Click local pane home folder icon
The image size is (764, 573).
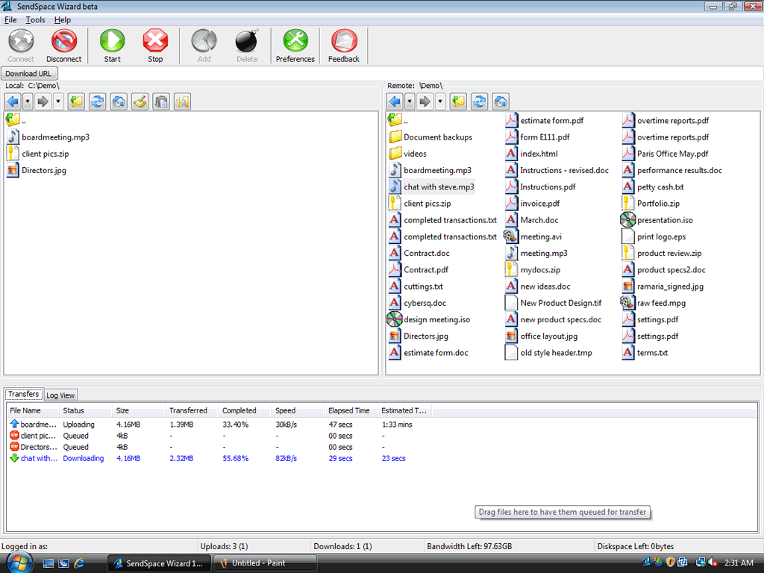[119, 101]
